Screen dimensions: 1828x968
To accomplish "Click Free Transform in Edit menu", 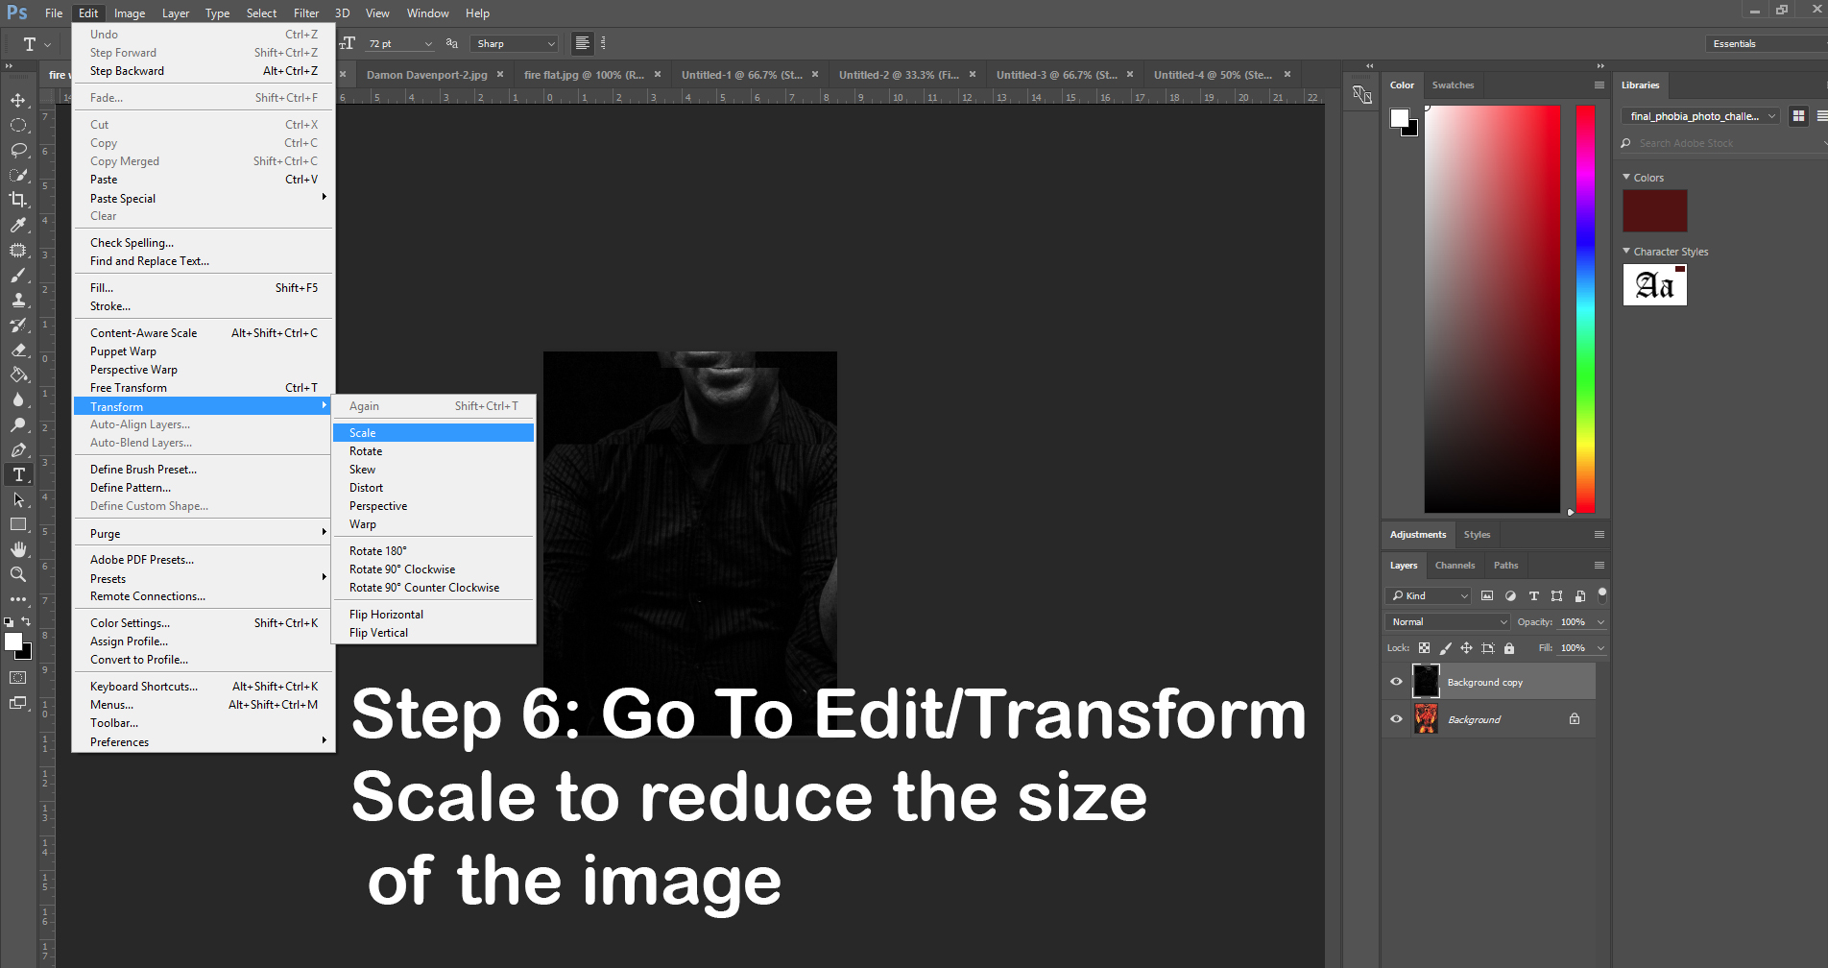I will [x=129, y=388].
